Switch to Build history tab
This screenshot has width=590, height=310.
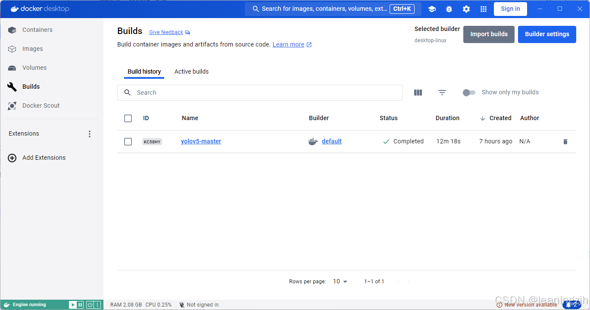click(144, 71)
